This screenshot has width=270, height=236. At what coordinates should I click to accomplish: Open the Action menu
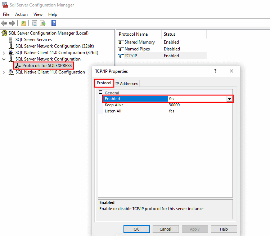pos(21,14)
